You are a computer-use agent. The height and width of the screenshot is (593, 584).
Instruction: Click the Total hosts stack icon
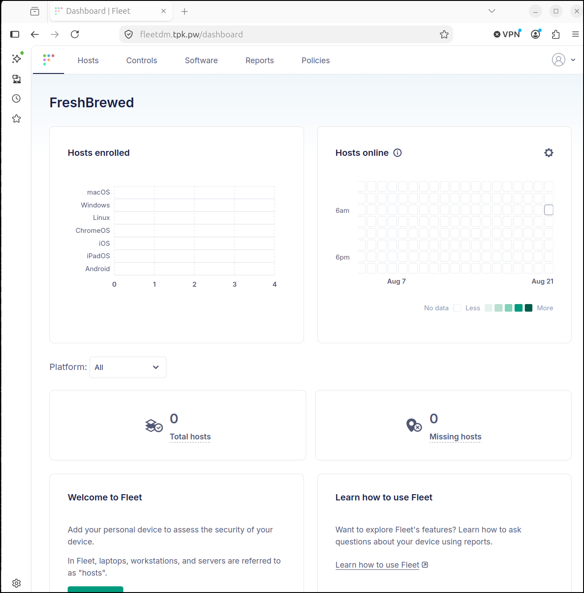[x=154, y=426]
